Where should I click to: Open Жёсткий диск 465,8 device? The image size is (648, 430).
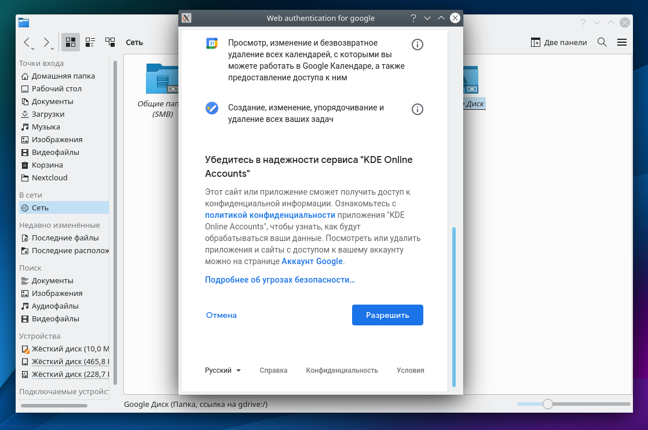point(64,362)
